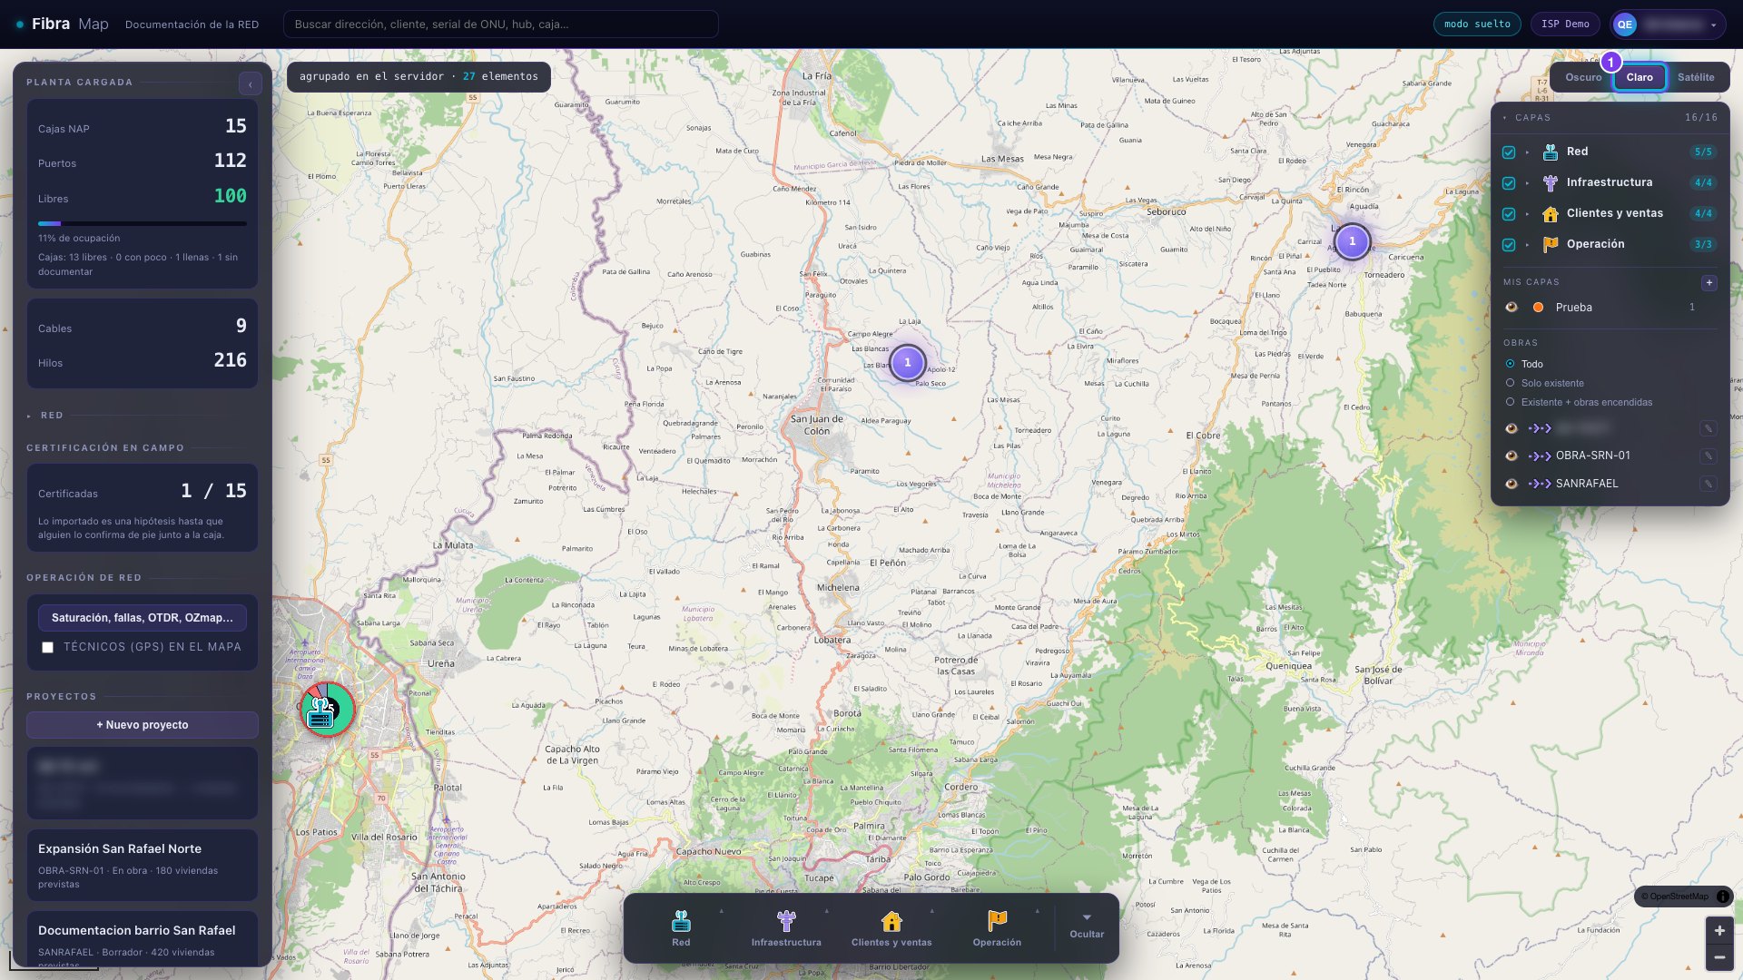
Task: Expand the Infraestructura layer group arrow
Action: (x=1528, y=183)
